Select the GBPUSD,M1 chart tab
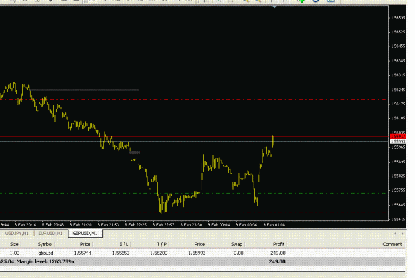Viewport: 415px width, 278px height. tap(85, 233)
